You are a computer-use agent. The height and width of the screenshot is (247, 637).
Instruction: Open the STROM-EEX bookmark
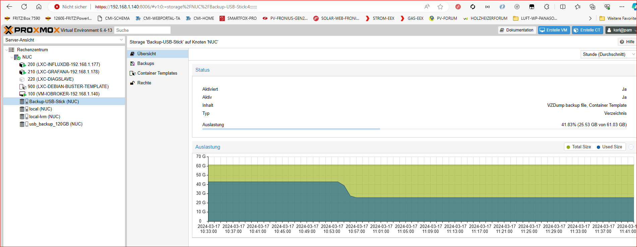click(380, 18)
